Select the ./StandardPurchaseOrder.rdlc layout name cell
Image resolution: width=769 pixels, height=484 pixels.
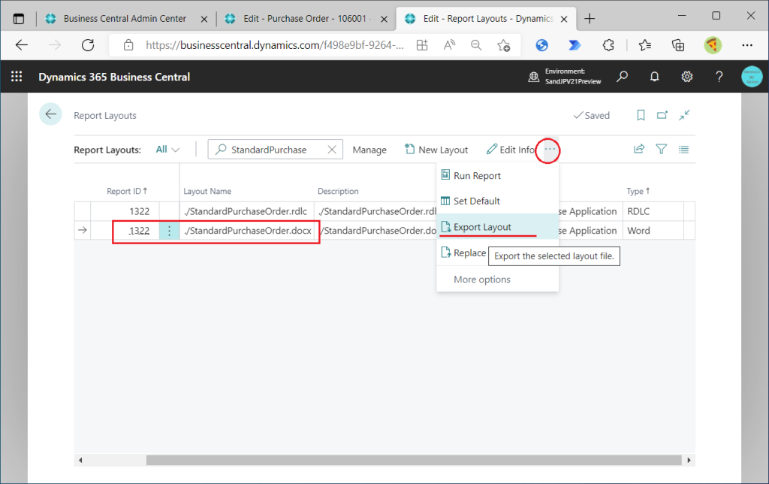[x=246, y=212]
